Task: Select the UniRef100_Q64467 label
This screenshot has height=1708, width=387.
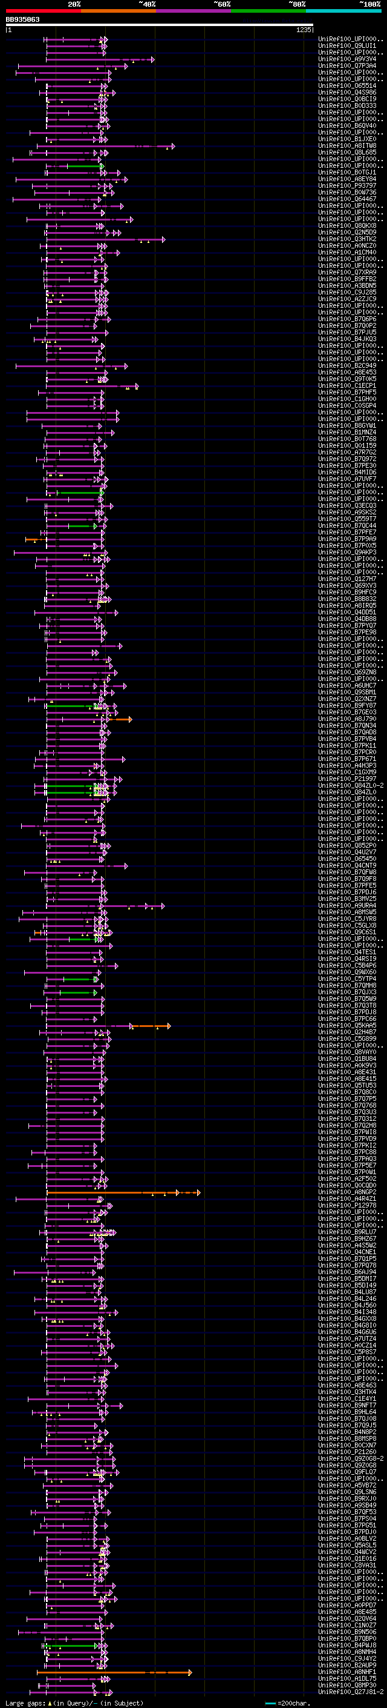Action: (x=347, y=199)
